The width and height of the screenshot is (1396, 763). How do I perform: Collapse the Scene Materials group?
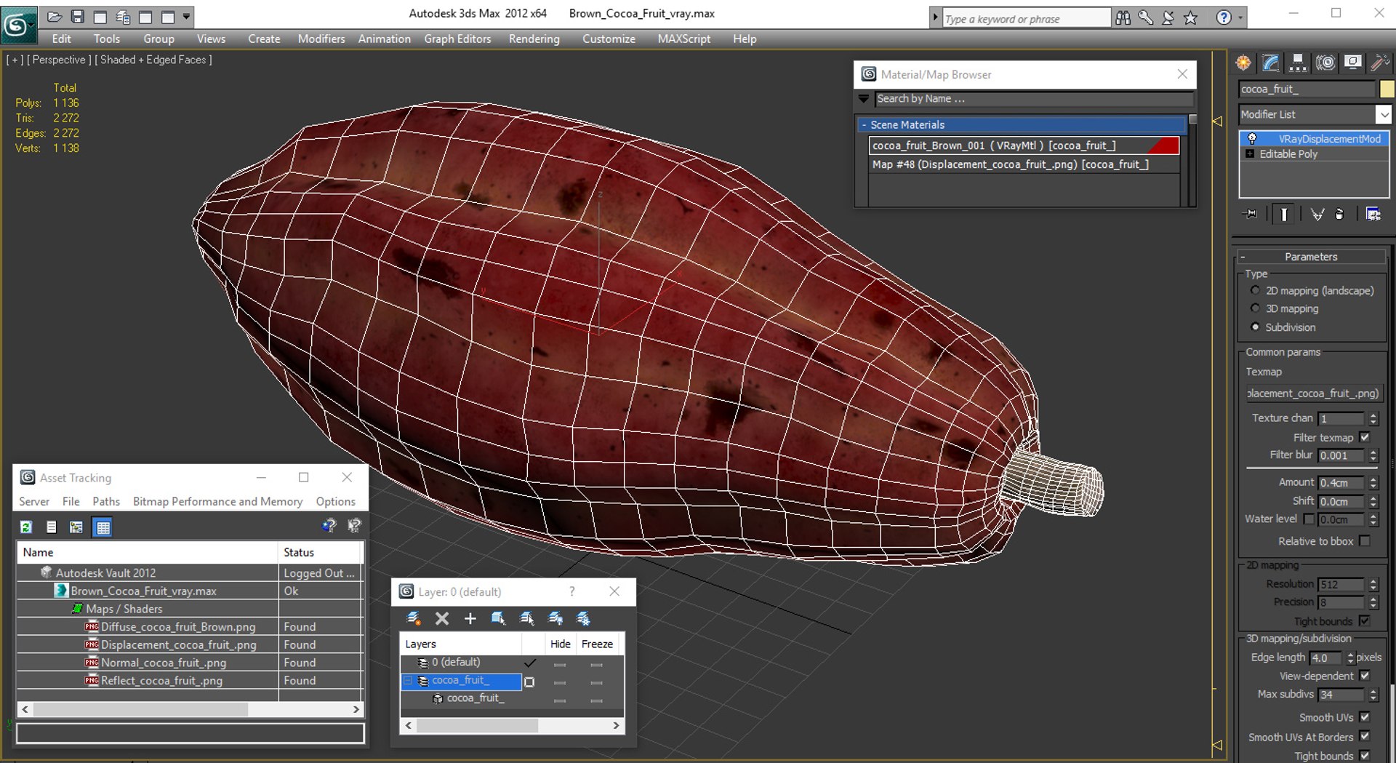tap(864, 125)
